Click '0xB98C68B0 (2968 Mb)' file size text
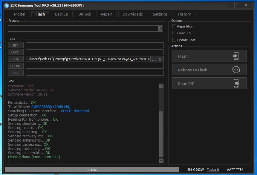This screenshot has height=175, width=257. click(x=51, y=107)
